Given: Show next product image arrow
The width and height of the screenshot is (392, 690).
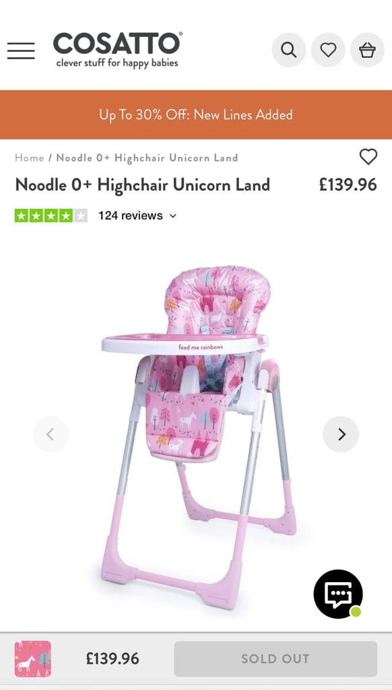Looking at the screenshot, I should pyautogui.click(x=341, y=435).
